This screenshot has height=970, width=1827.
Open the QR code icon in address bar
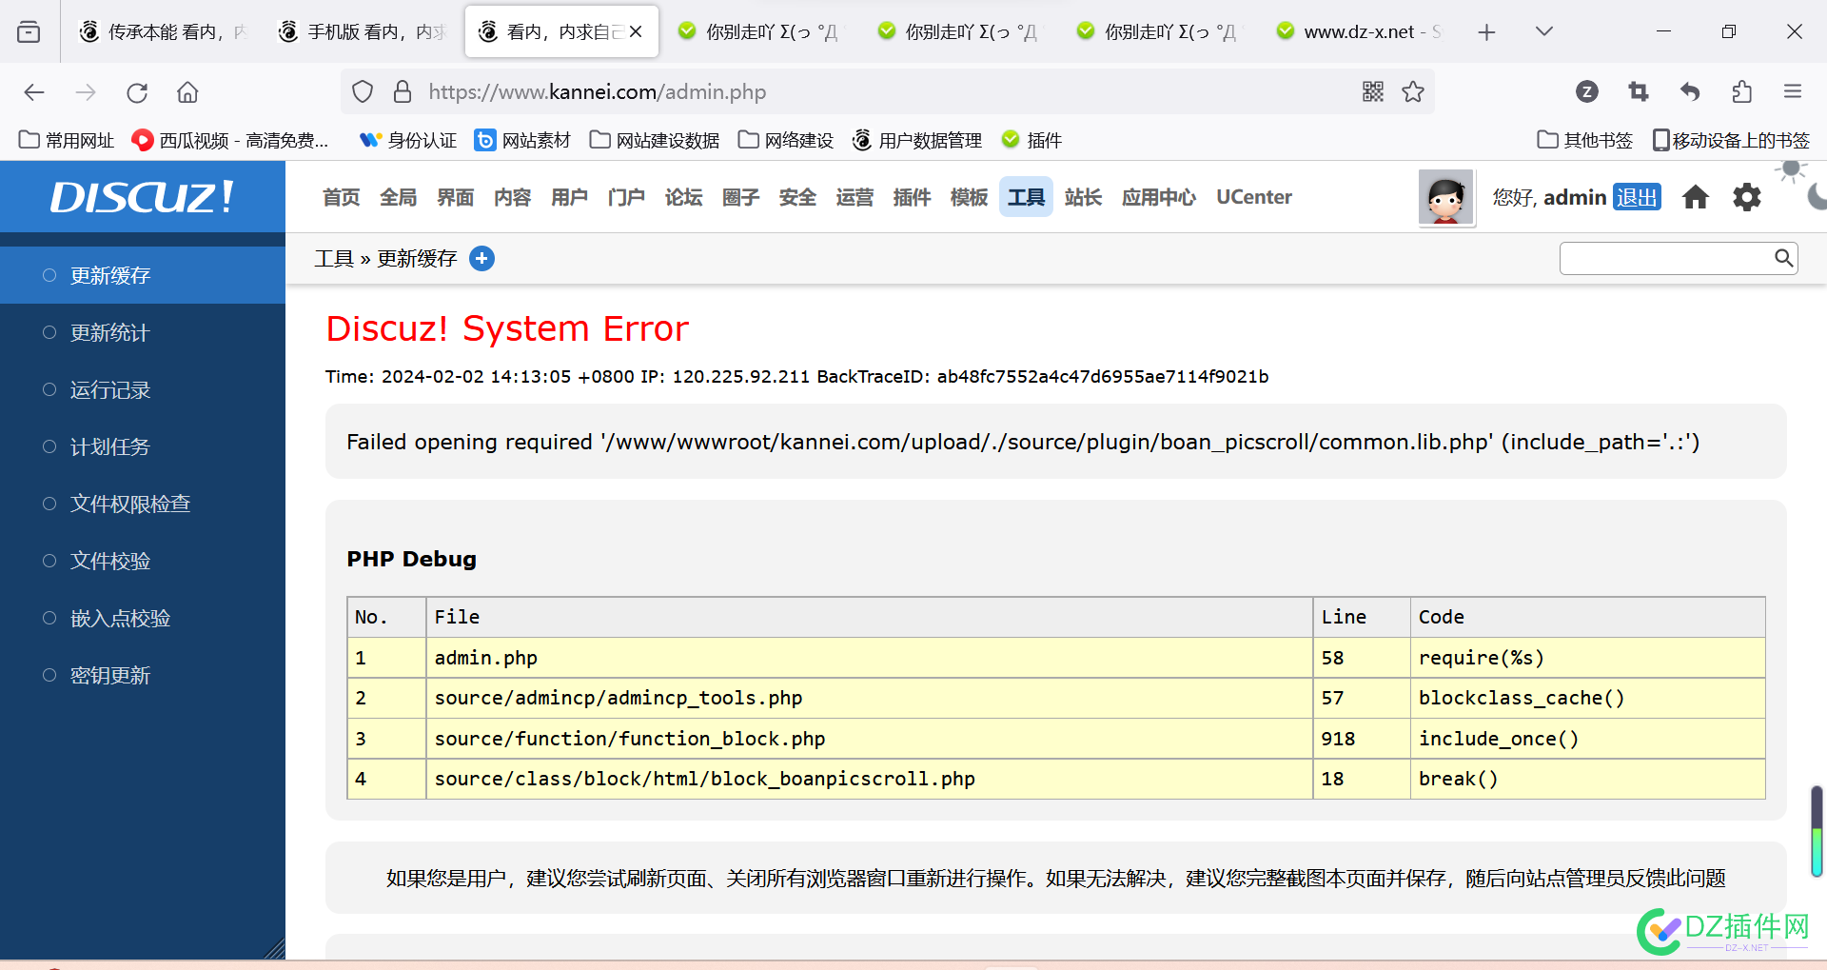1372,91
